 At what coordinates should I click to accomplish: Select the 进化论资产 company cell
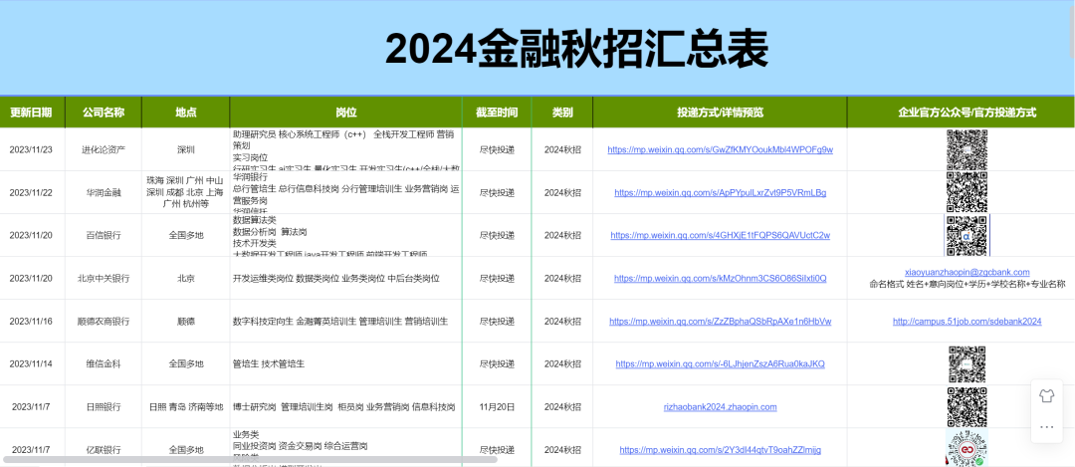104,149
